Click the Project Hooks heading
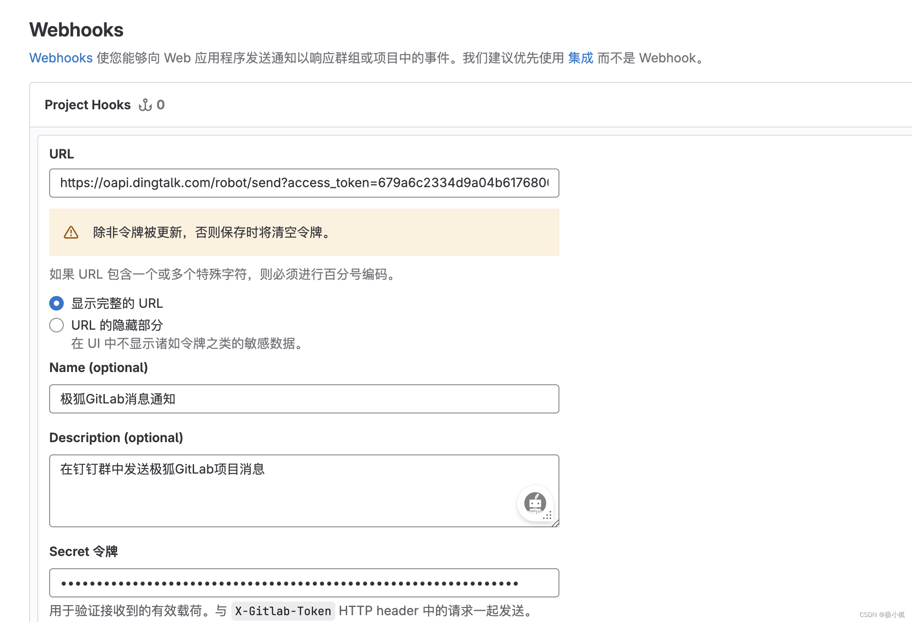This screenshot has width=912, height=622. 87,105
